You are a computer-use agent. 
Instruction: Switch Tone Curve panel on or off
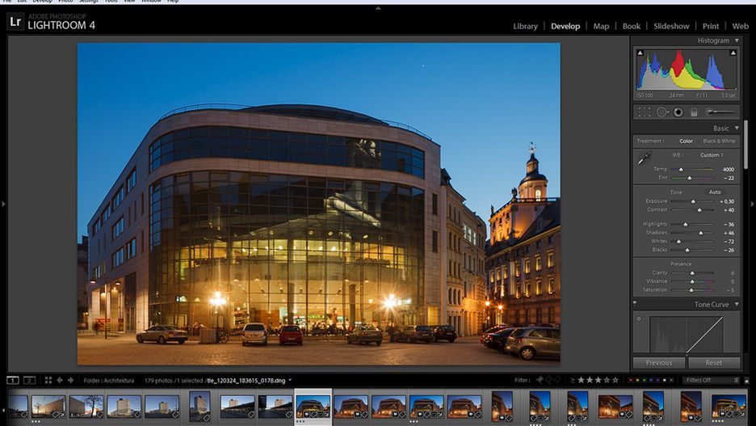coord(635,305)
